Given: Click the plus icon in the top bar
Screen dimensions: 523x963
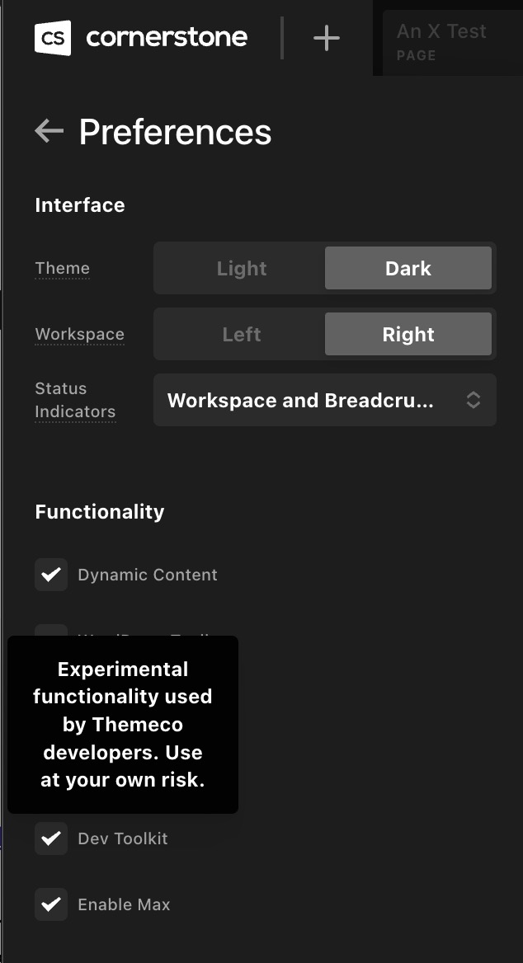Looking at the screenshot, I should click(327, 38).
